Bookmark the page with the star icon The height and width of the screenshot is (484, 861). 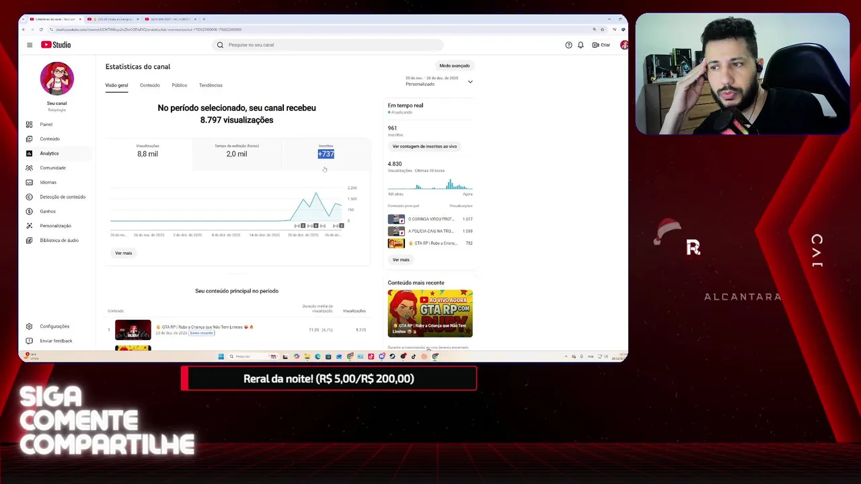click(602, 30)
